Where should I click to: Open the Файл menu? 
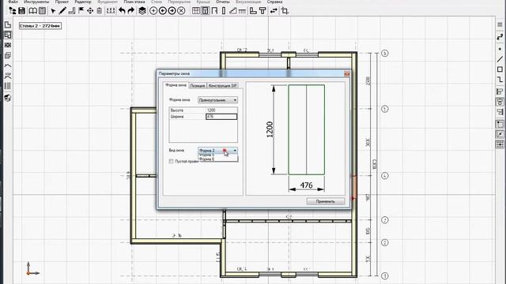click(x=13, y=2)
